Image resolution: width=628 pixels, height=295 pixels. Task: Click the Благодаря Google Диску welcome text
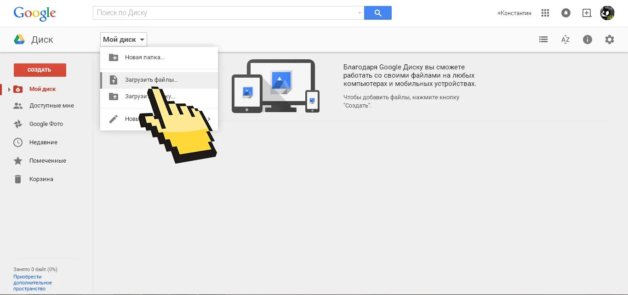(x=410, y=75)
